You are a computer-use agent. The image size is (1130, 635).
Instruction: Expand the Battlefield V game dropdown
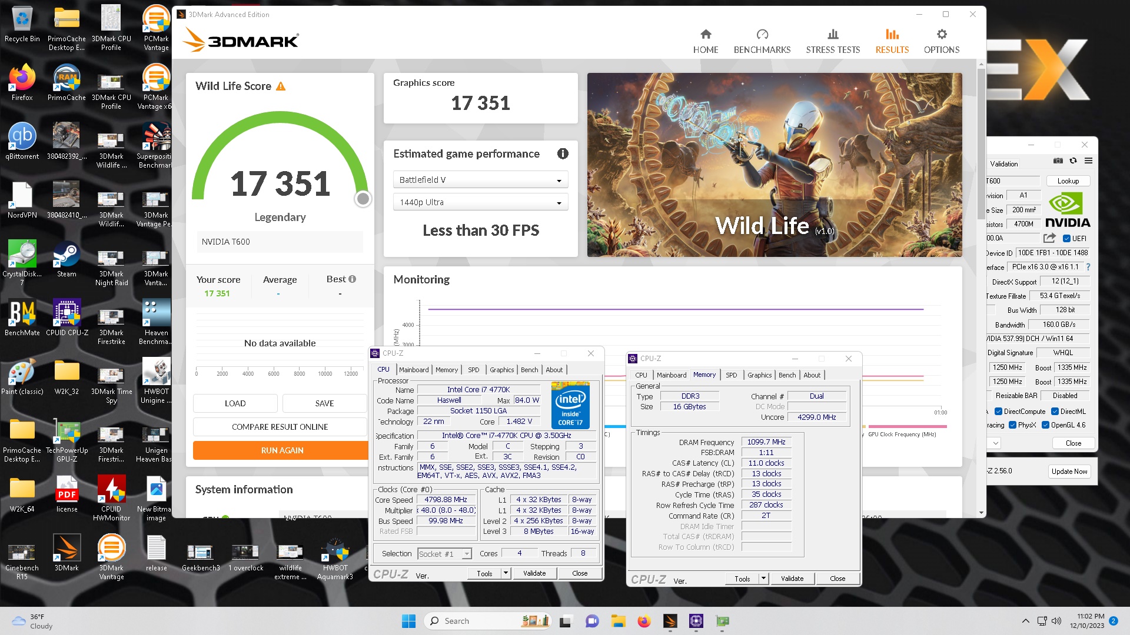pyautogui.click(x=480, y=180)
